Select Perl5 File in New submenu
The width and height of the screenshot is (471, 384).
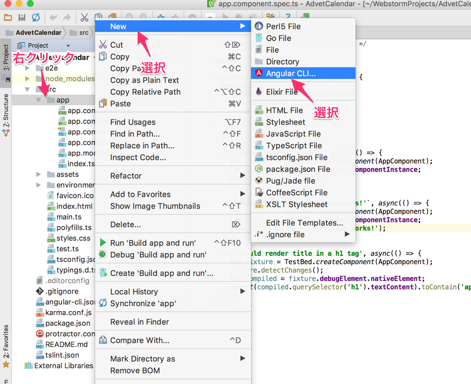(303, 26)
